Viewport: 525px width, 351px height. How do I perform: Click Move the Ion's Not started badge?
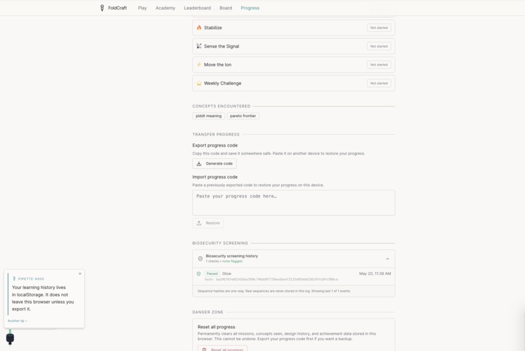coord(379,64)
